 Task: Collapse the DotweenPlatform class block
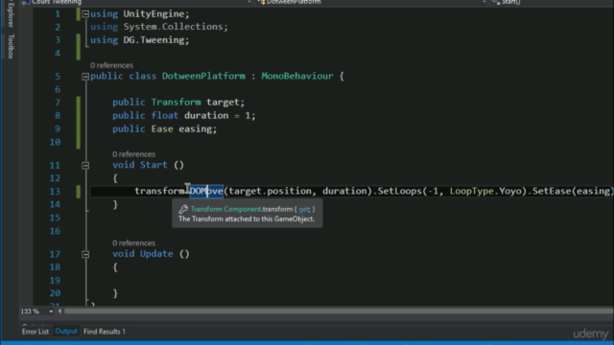(x=85, y=77)
